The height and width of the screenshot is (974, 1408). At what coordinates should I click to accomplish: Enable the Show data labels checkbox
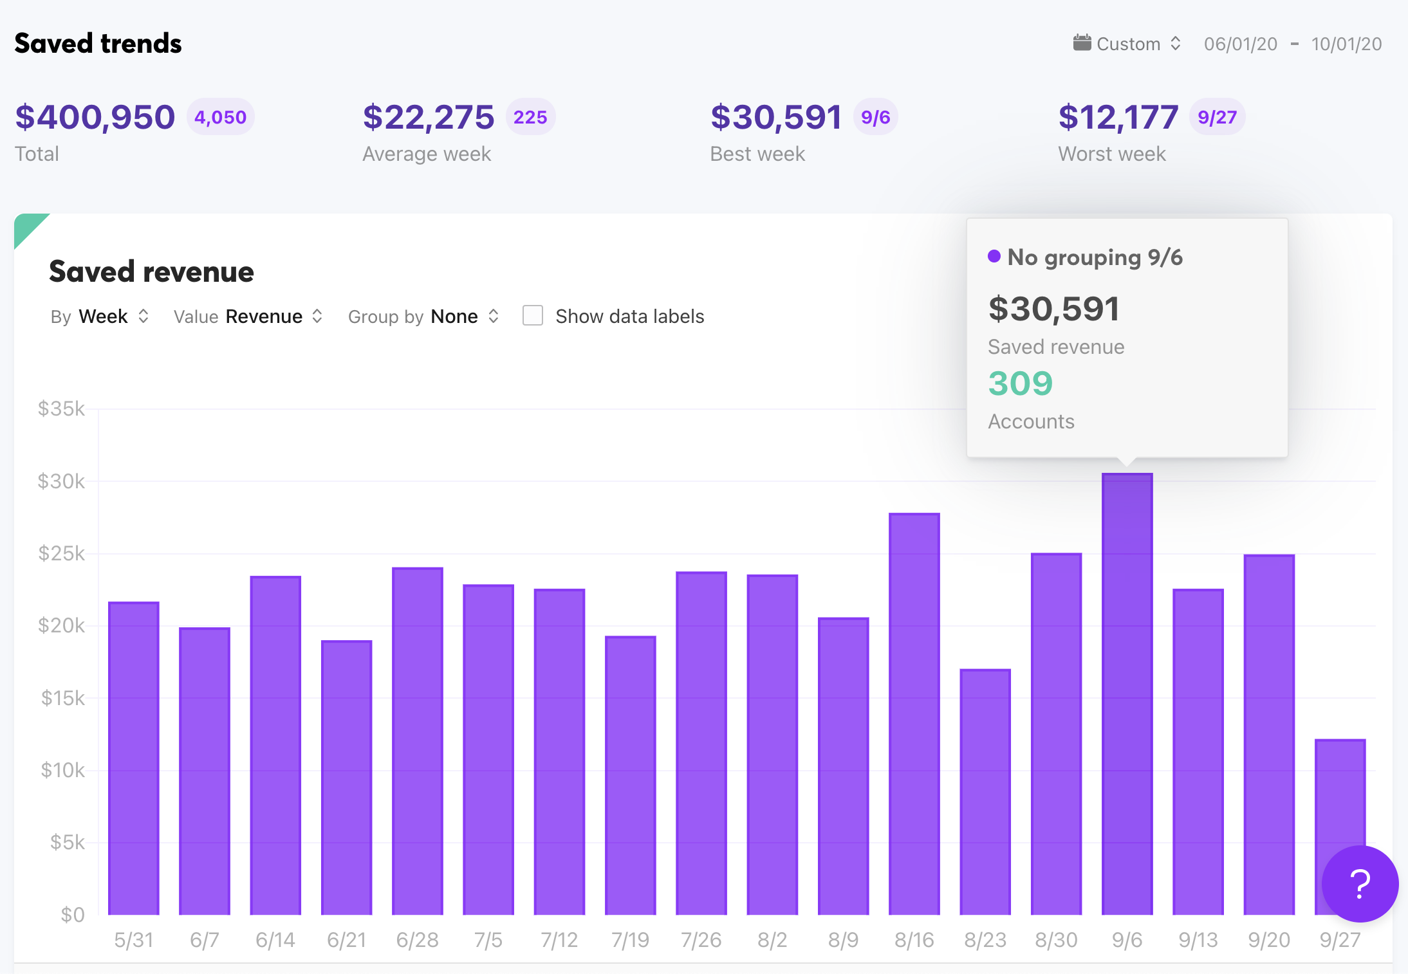[533, 316]
